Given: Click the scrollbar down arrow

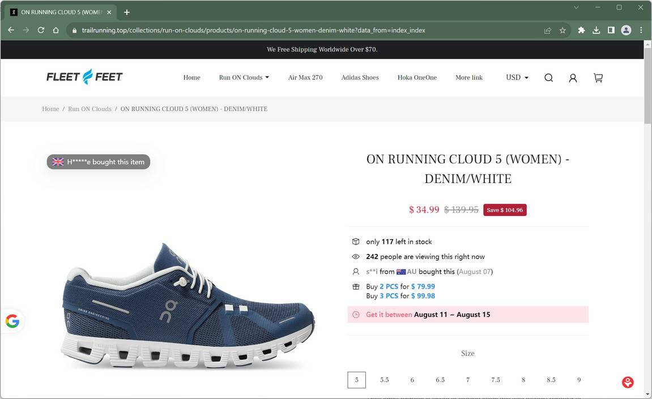Looking at the screenshot, I should [648, 394].
